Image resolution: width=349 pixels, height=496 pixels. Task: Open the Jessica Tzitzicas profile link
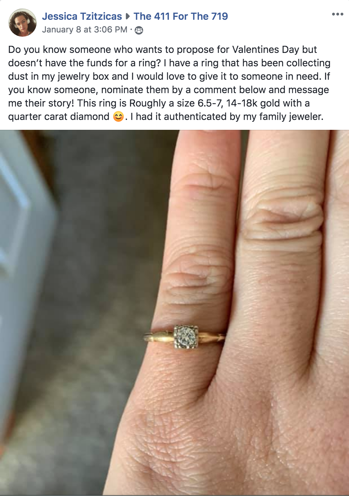pyautogui.click(x=82, y=16)
